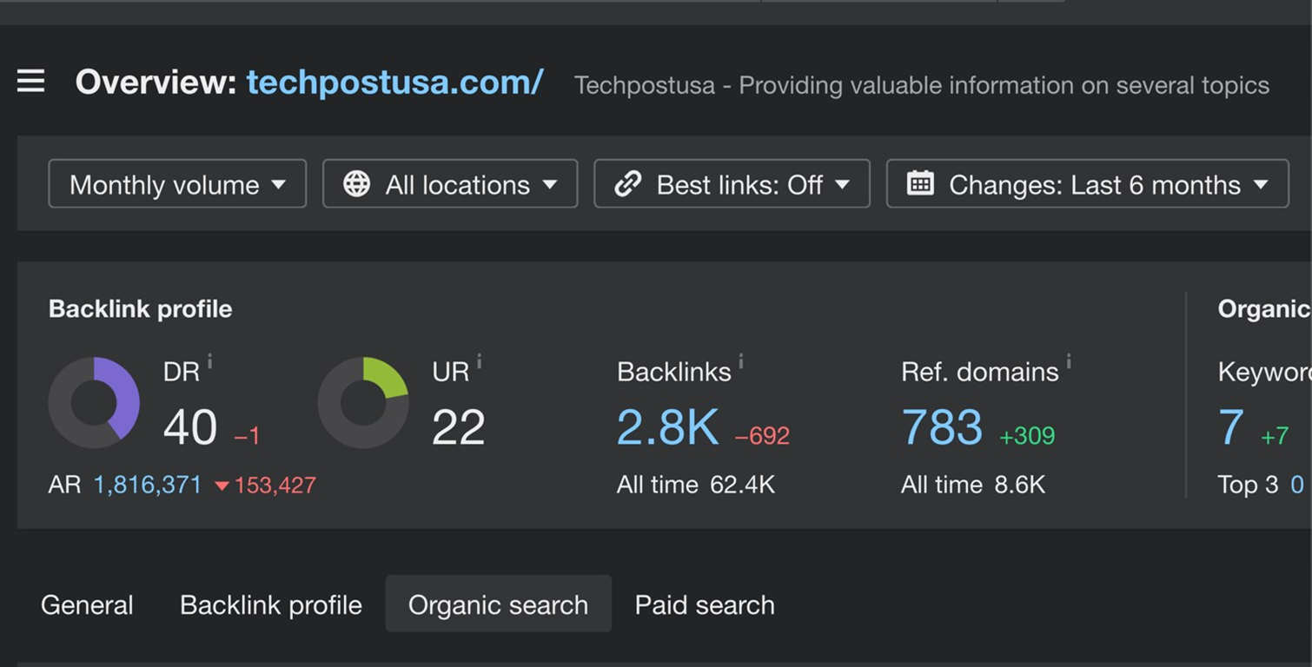The image size is (1312, 667).
Task: Click the info icon next to Backlinks
Action: pos(740,360)
